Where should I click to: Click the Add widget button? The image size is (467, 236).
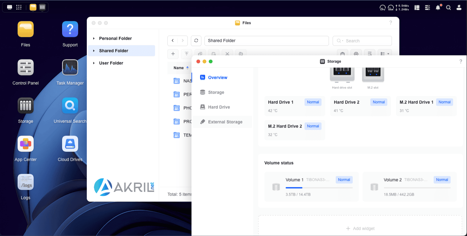point(360,229)
